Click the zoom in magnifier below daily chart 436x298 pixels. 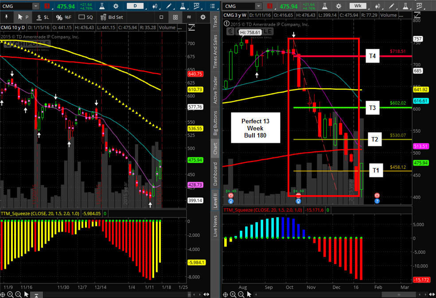click(x=10, y=294)
